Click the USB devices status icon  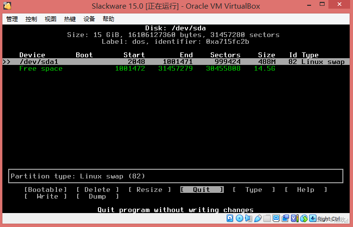[258, 218]
